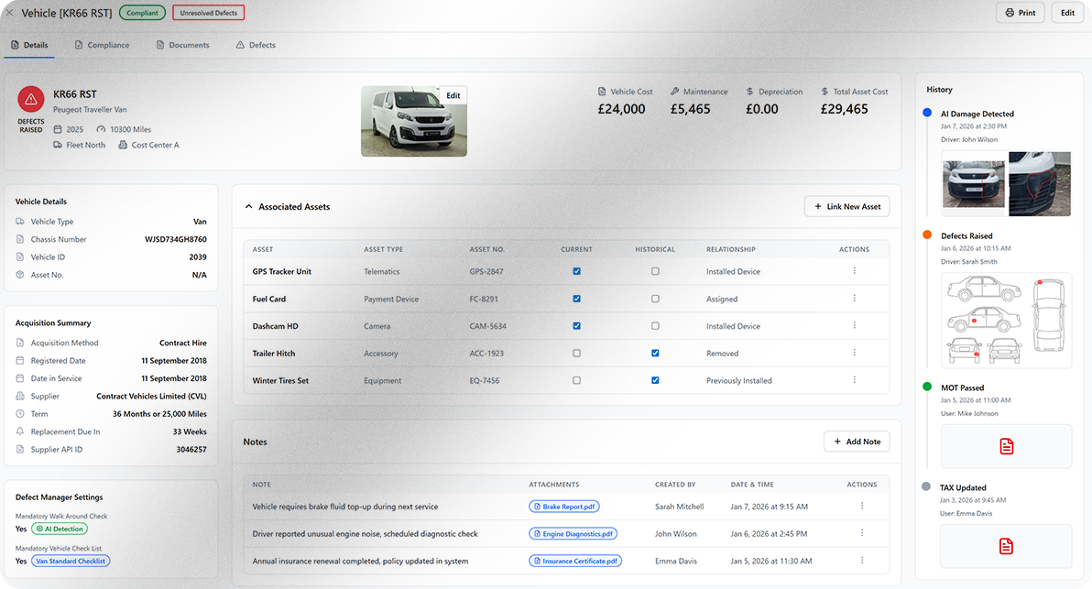The height and width of the screenshot is (589, 1092).
Task: Collapse the Associated Assets section
Action: point(248,207)
